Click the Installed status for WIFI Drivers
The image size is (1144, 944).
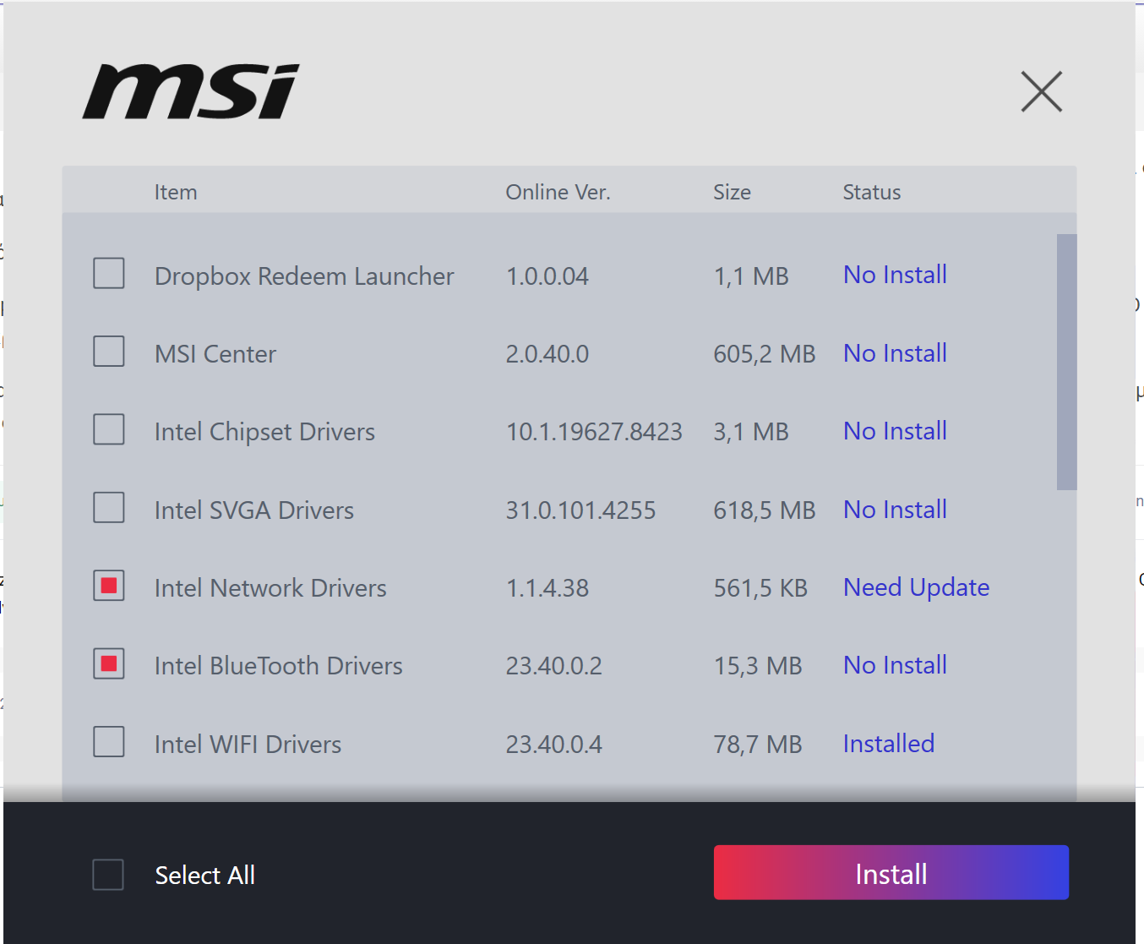pos(889,744)
